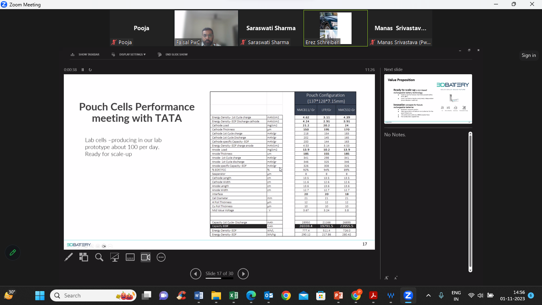Screen dimensions: 542x305
Task: Black out the slide show screen
Action: click(x=115, y=257)
